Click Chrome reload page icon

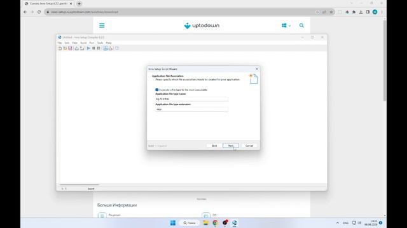point(39,12)
